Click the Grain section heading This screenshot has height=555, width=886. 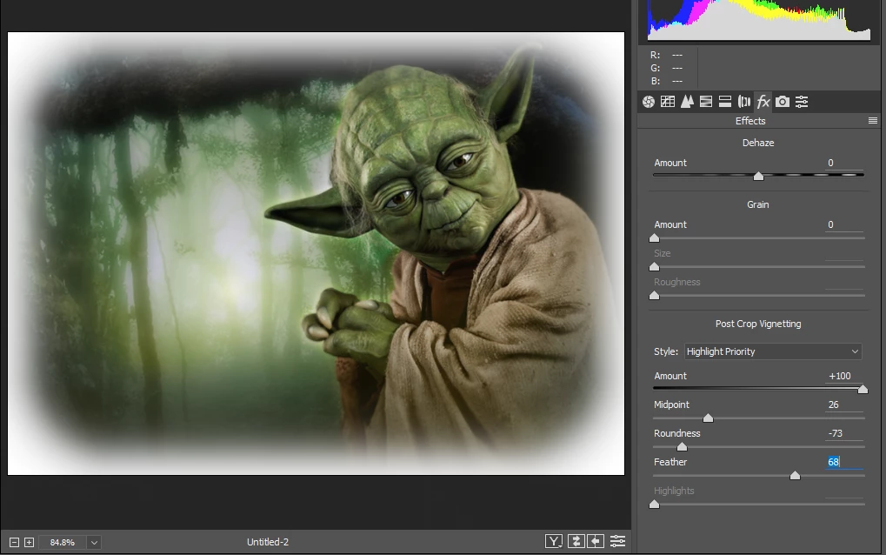[758, 204]
